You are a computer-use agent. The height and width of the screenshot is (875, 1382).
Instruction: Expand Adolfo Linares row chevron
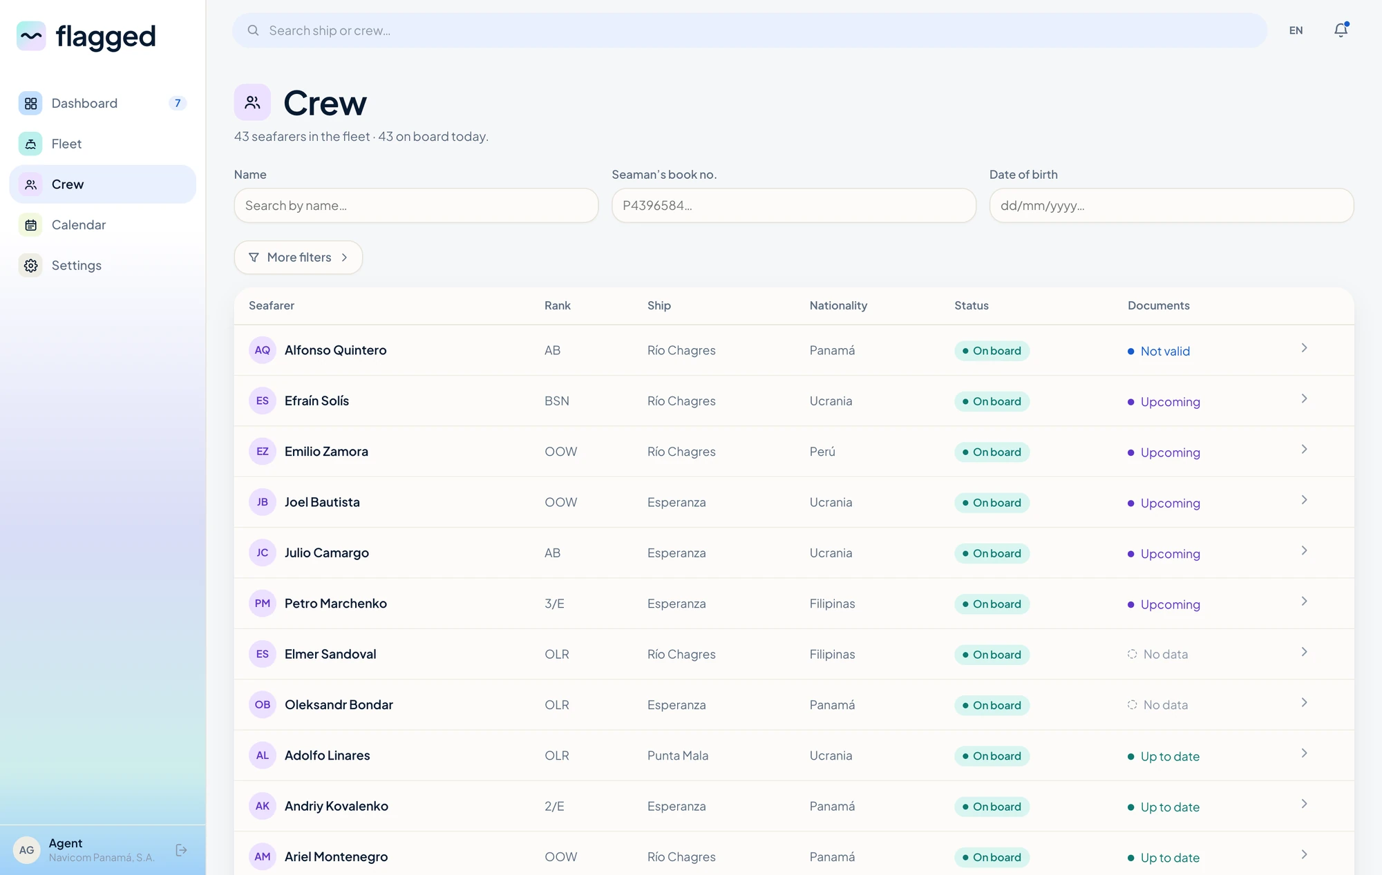point(1304,753)
